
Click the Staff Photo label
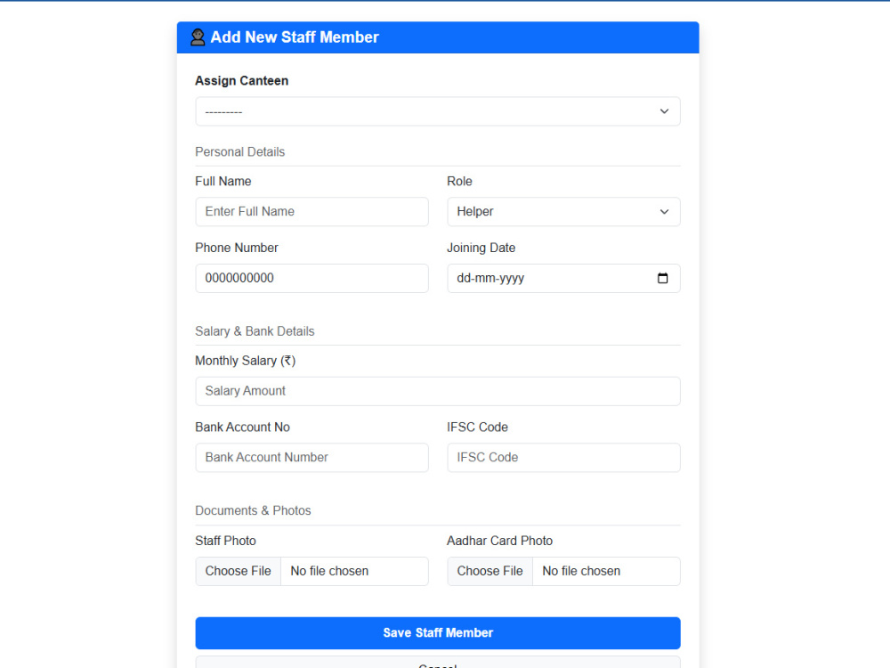pos(225,541)
